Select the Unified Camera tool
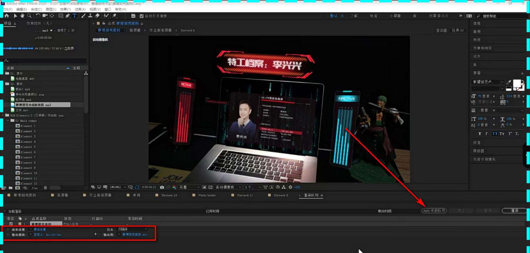Image resolution: width=530 pixels, height=253 pixels. [x=45, y=16]
